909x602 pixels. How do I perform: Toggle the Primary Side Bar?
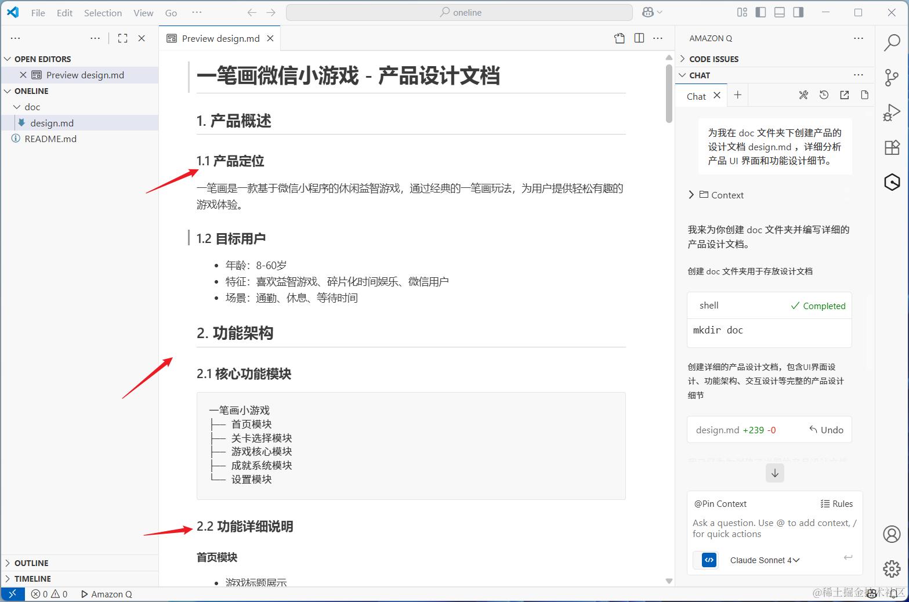(760, 12)
